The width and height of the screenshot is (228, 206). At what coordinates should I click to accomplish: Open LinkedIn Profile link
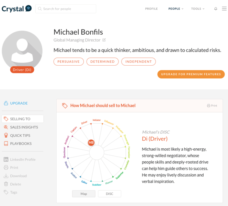pos(23,160)
